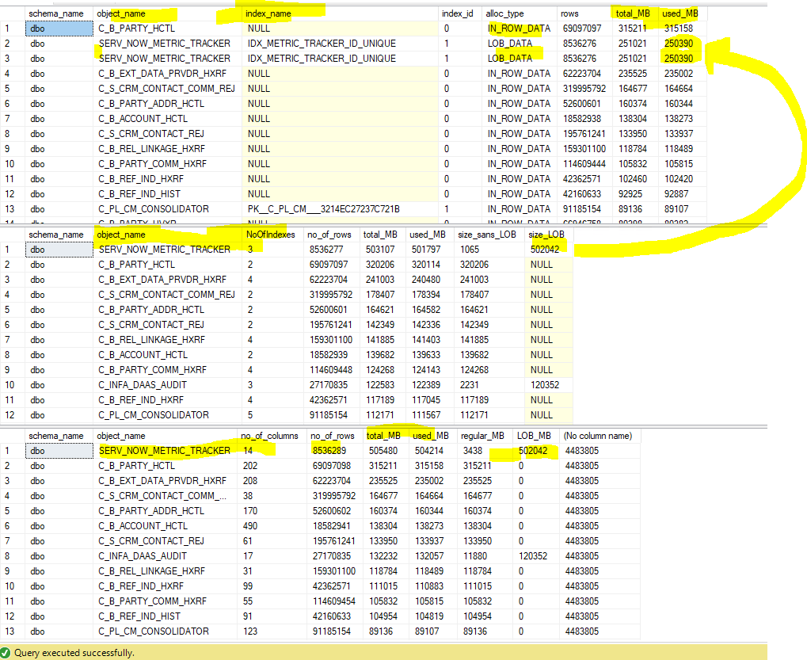Select the schema_name column header in top grid
Image resolution: width=807 pixels, height=660 pixels.
(56, 13)
